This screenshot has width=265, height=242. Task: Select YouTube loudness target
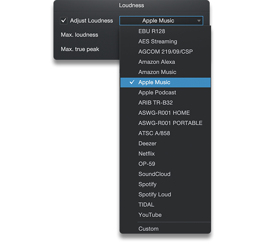166,215
